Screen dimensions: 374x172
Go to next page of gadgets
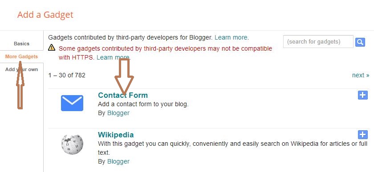360,75
